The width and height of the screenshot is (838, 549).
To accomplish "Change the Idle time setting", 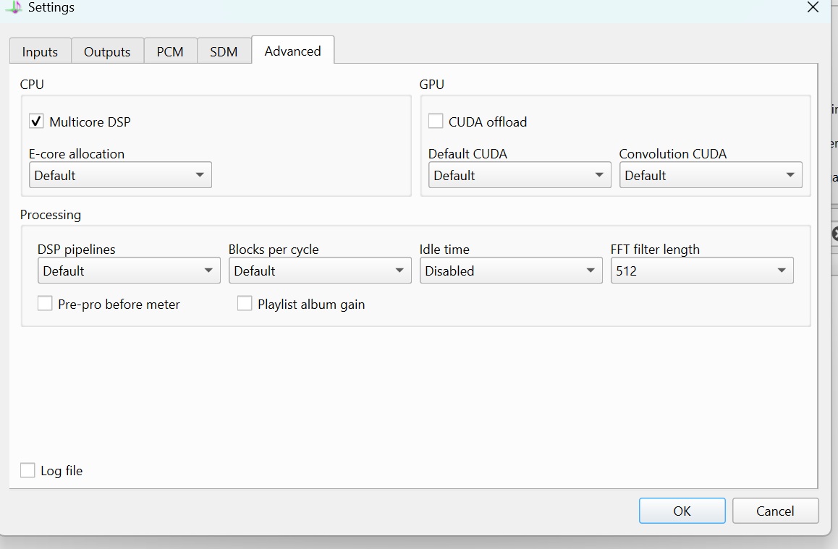I will (x=511, y=271).
